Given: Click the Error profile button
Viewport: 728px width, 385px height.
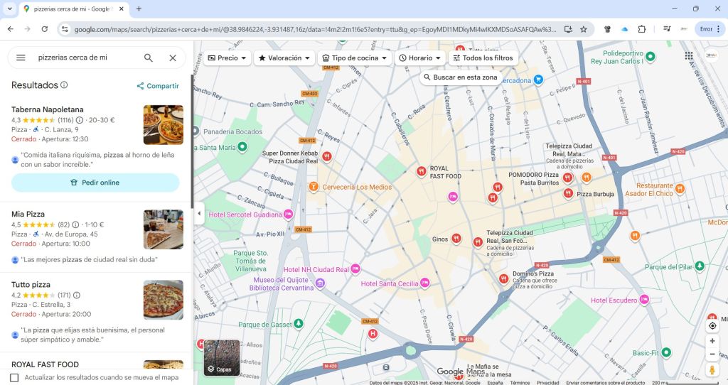Looking at the screenshot, I should coord(710,29).
